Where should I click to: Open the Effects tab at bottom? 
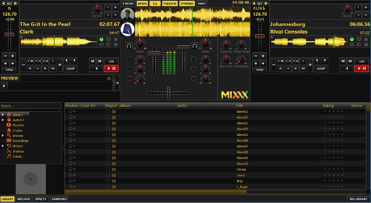(41, 199)
